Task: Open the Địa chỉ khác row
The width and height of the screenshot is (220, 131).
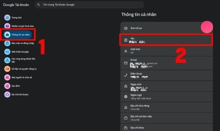Action: [x=167, y=127]
